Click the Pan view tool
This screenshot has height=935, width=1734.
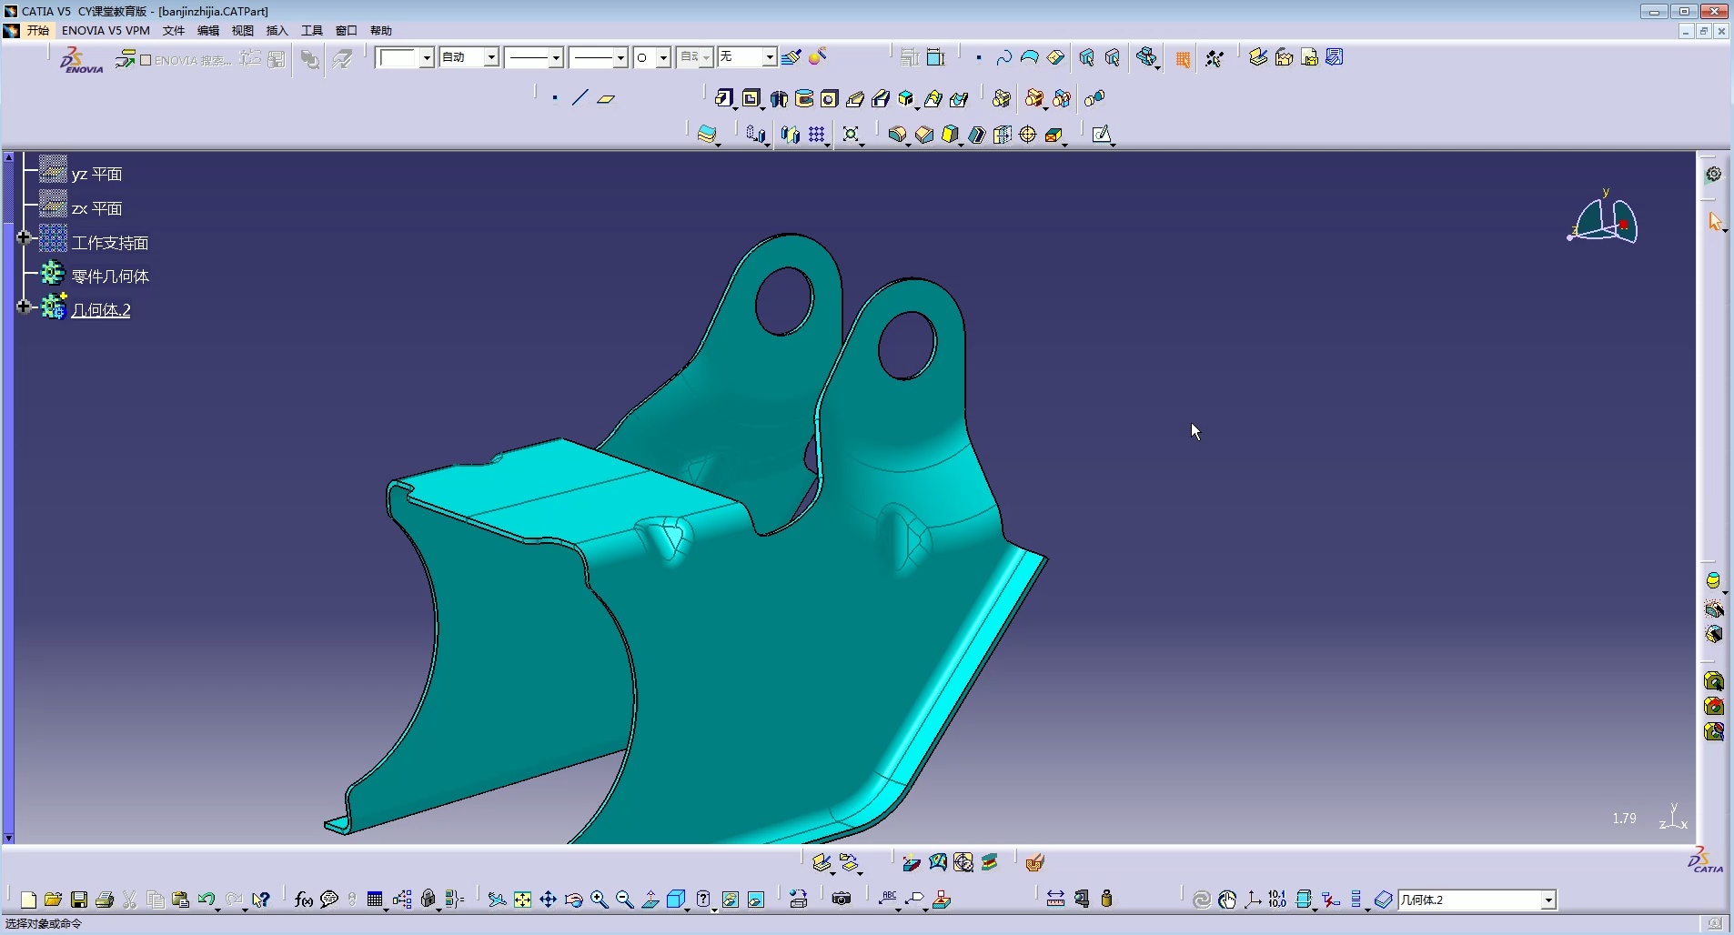tap(548, 900)
